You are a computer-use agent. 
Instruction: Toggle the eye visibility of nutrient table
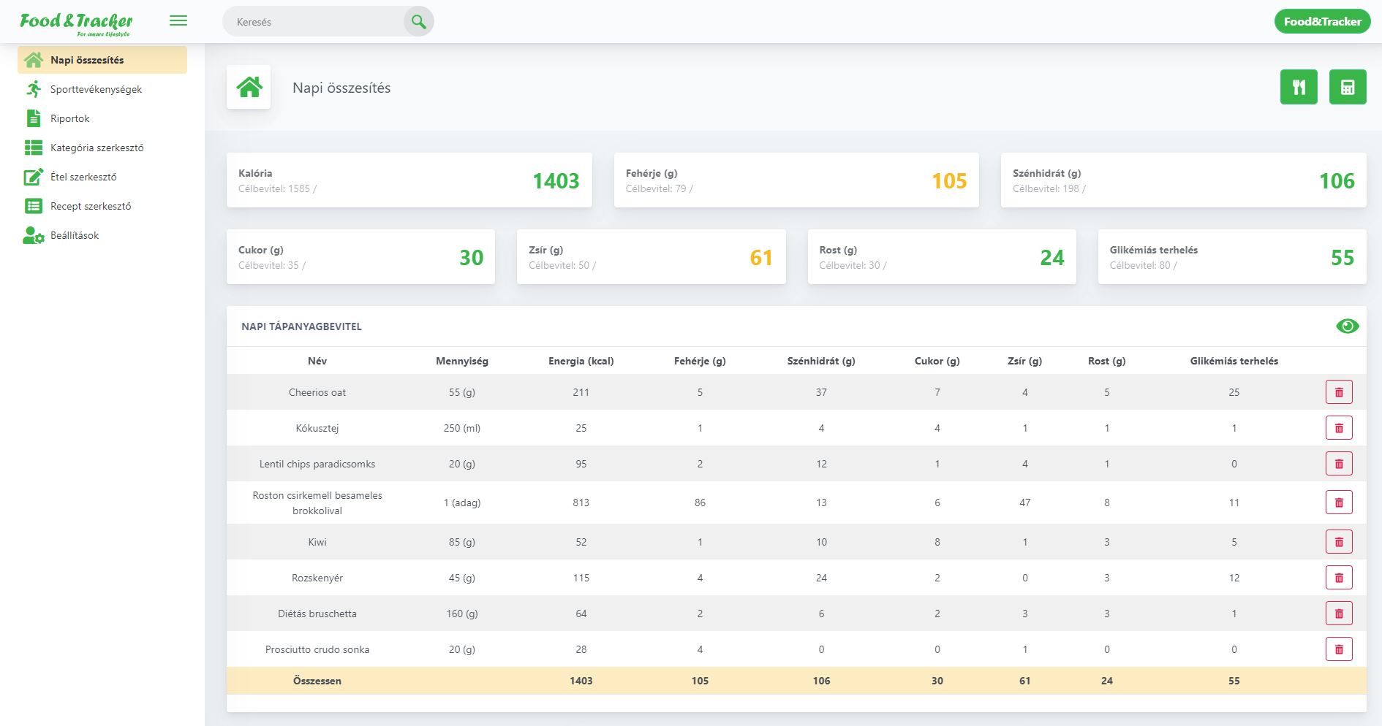pyautogui.click(x=1347, y=326)
